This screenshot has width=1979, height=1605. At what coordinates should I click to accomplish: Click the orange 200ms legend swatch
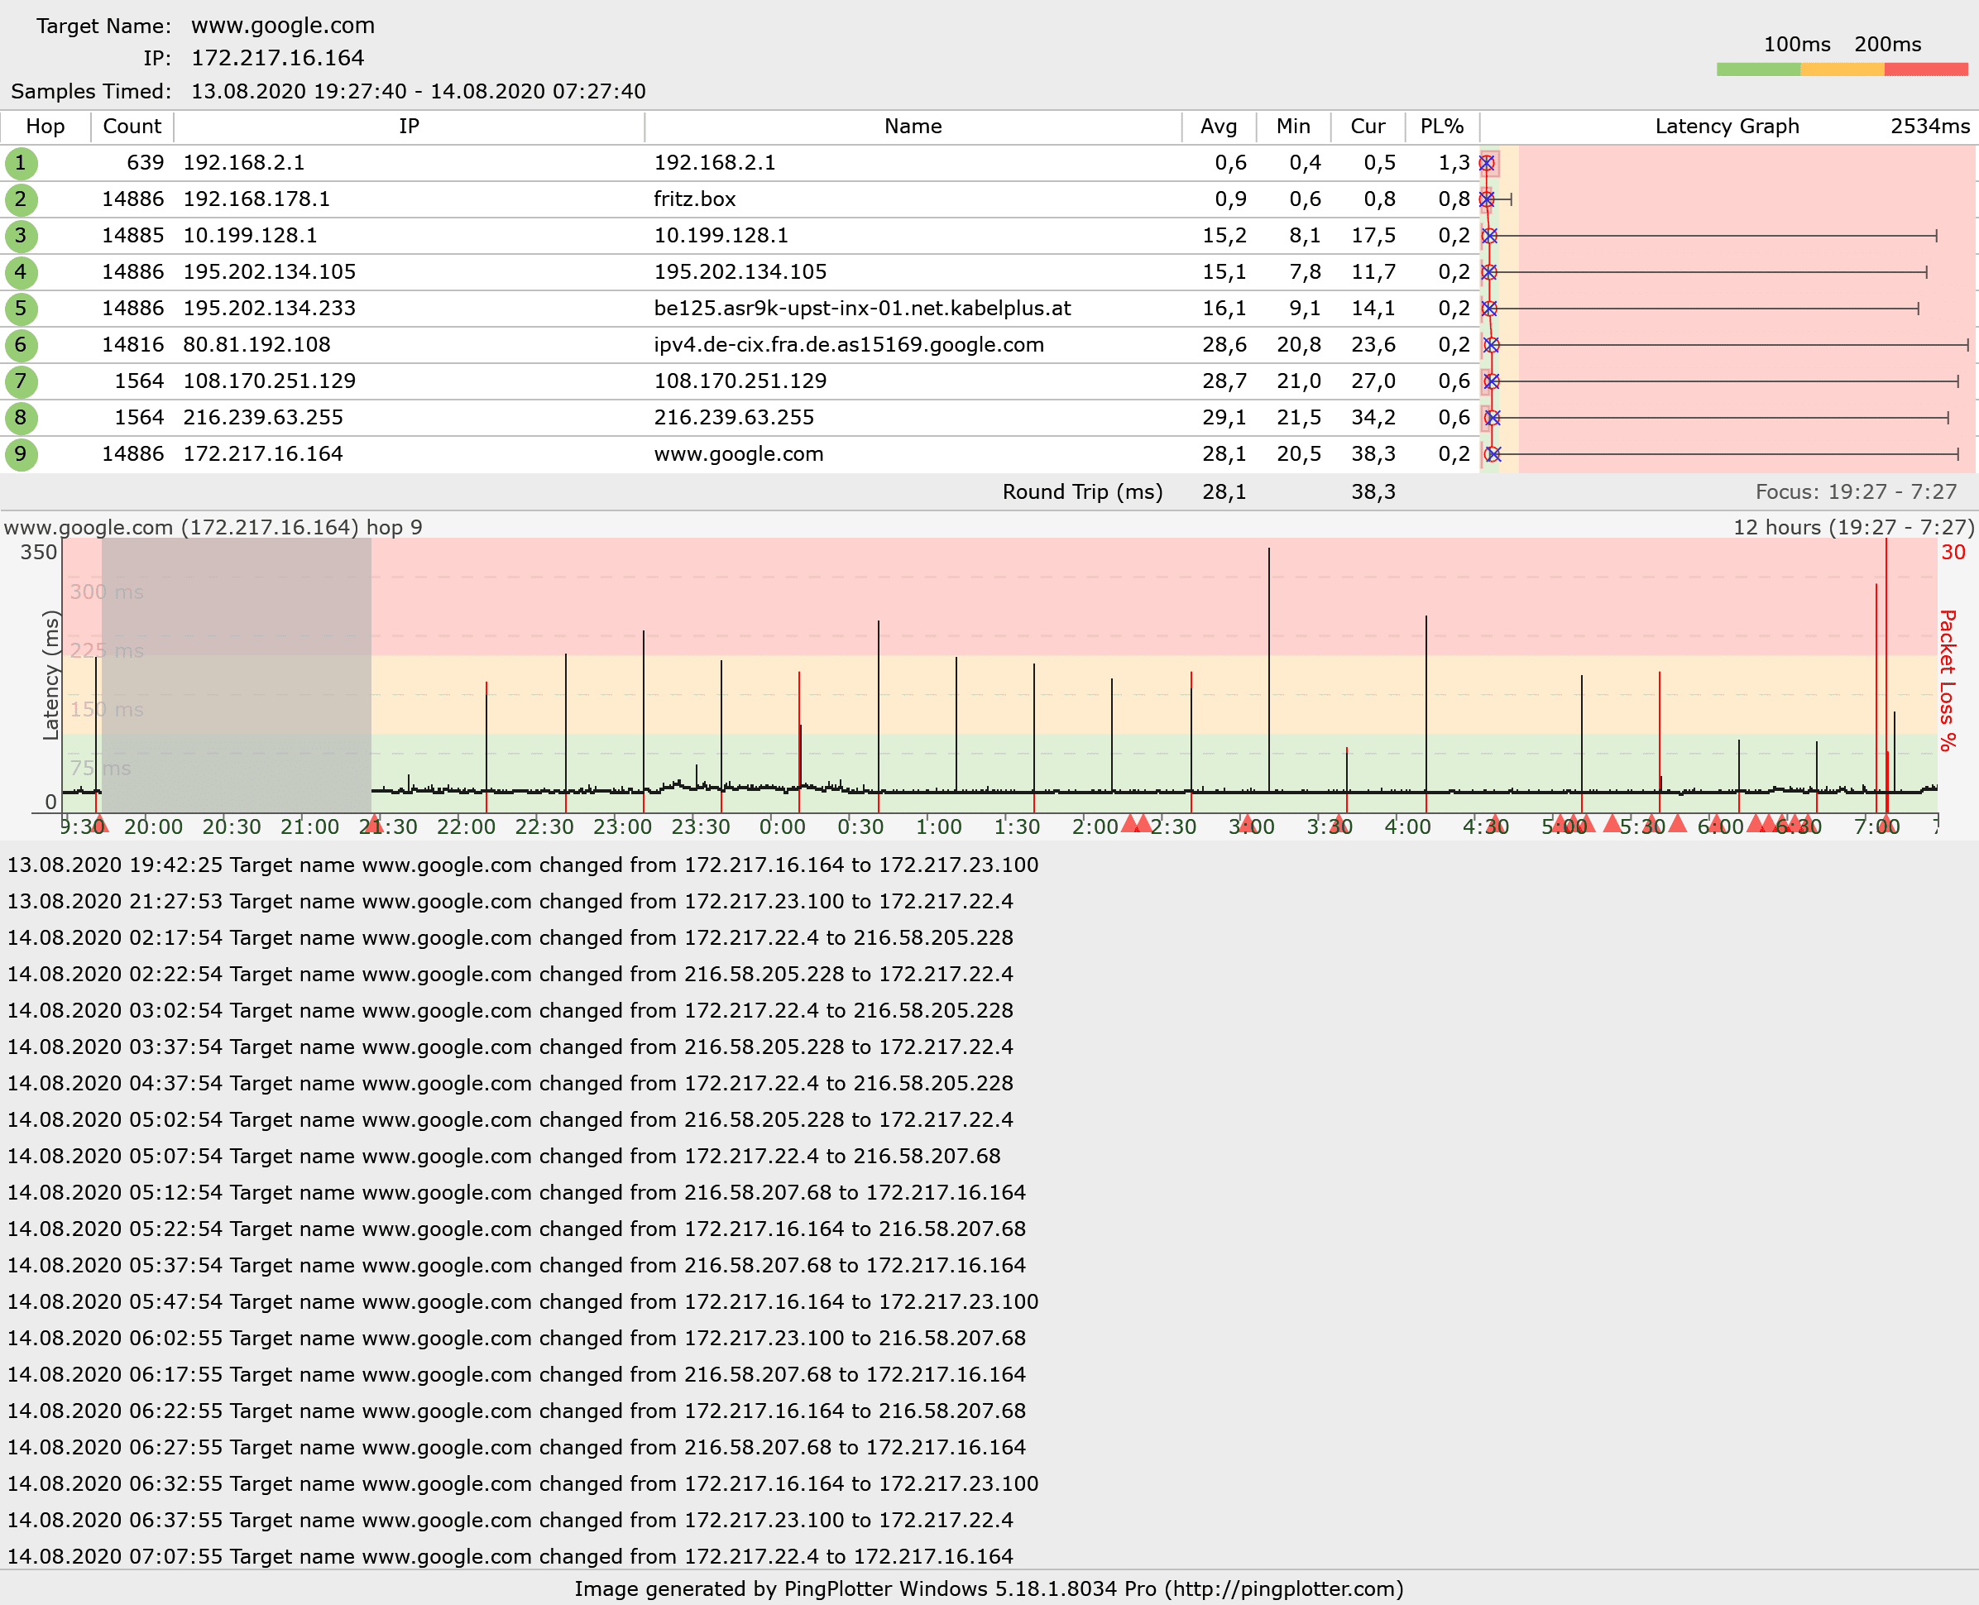point(1842,69)
